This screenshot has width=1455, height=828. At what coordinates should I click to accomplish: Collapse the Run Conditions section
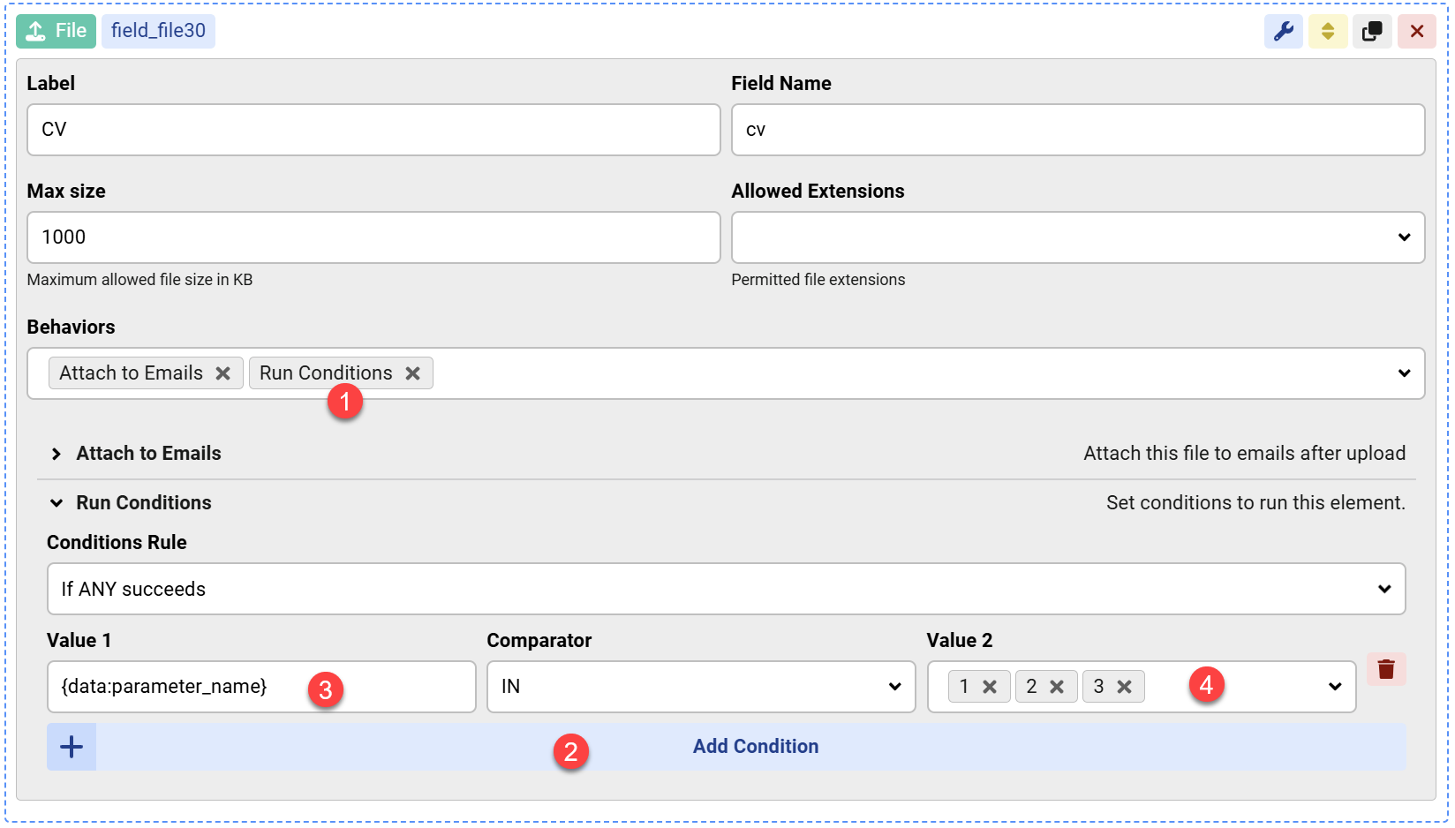click(143, 502)
